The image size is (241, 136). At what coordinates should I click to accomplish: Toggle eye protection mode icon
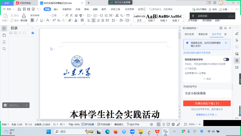[151, 124]
